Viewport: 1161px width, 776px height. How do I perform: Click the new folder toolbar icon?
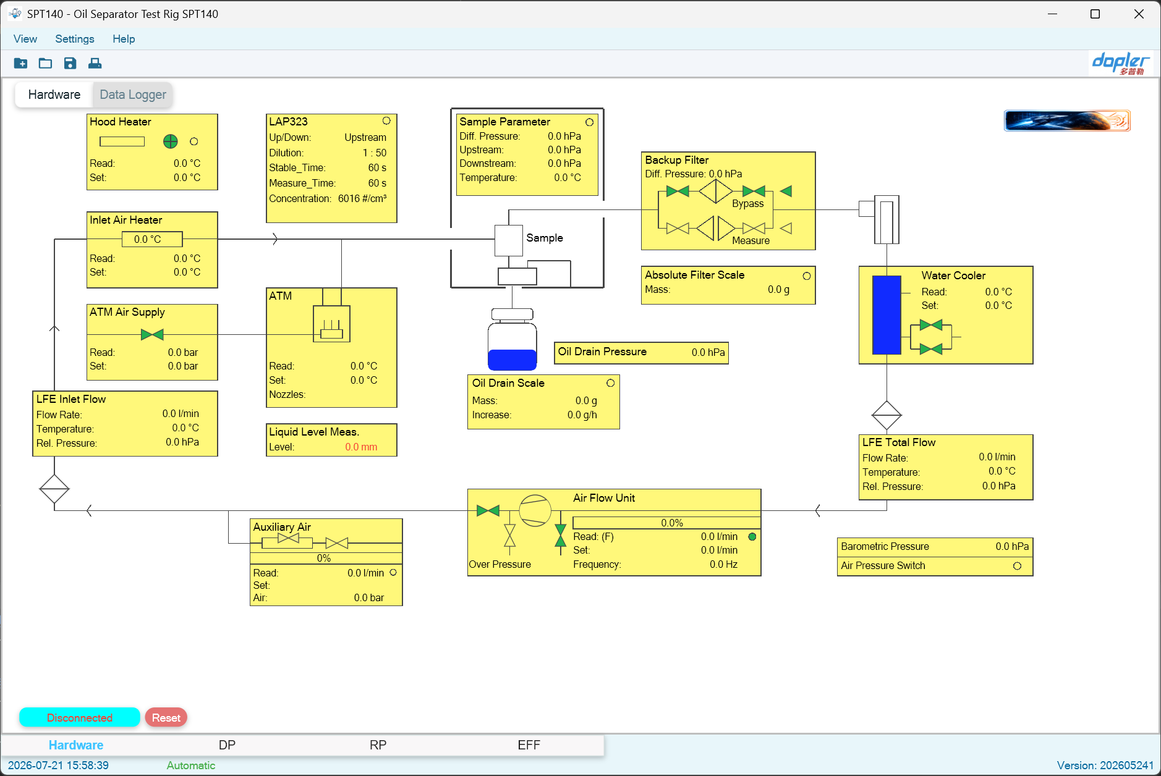point(20,63)
